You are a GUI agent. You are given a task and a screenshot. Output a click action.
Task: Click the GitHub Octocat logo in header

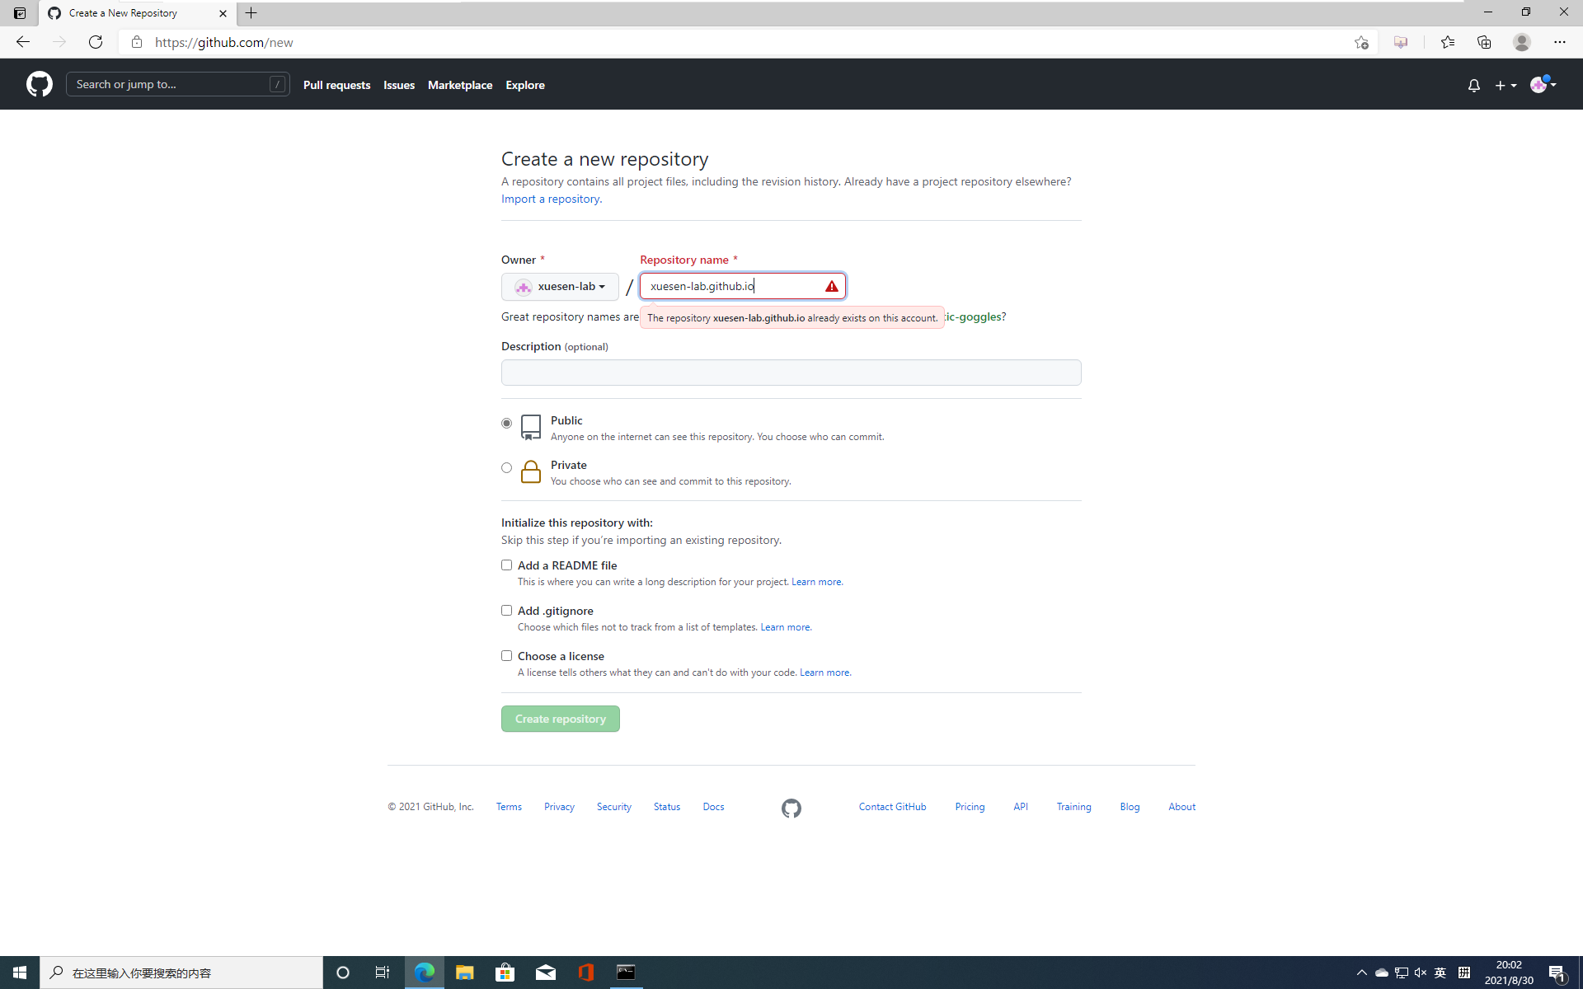[x=39, y=84]
